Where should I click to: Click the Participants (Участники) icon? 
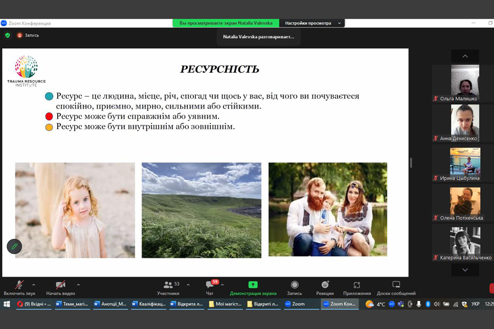pyautogui.click(x=168, y=285)
